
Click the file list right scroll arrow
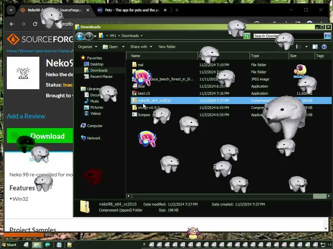[329, 196]
